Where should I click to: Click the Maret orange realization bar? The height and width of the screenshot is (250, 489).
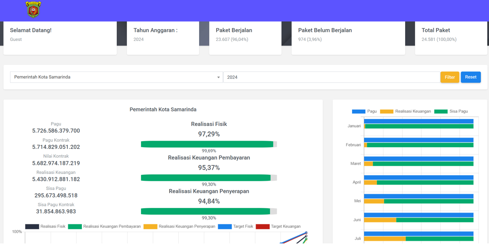point(368,164)
